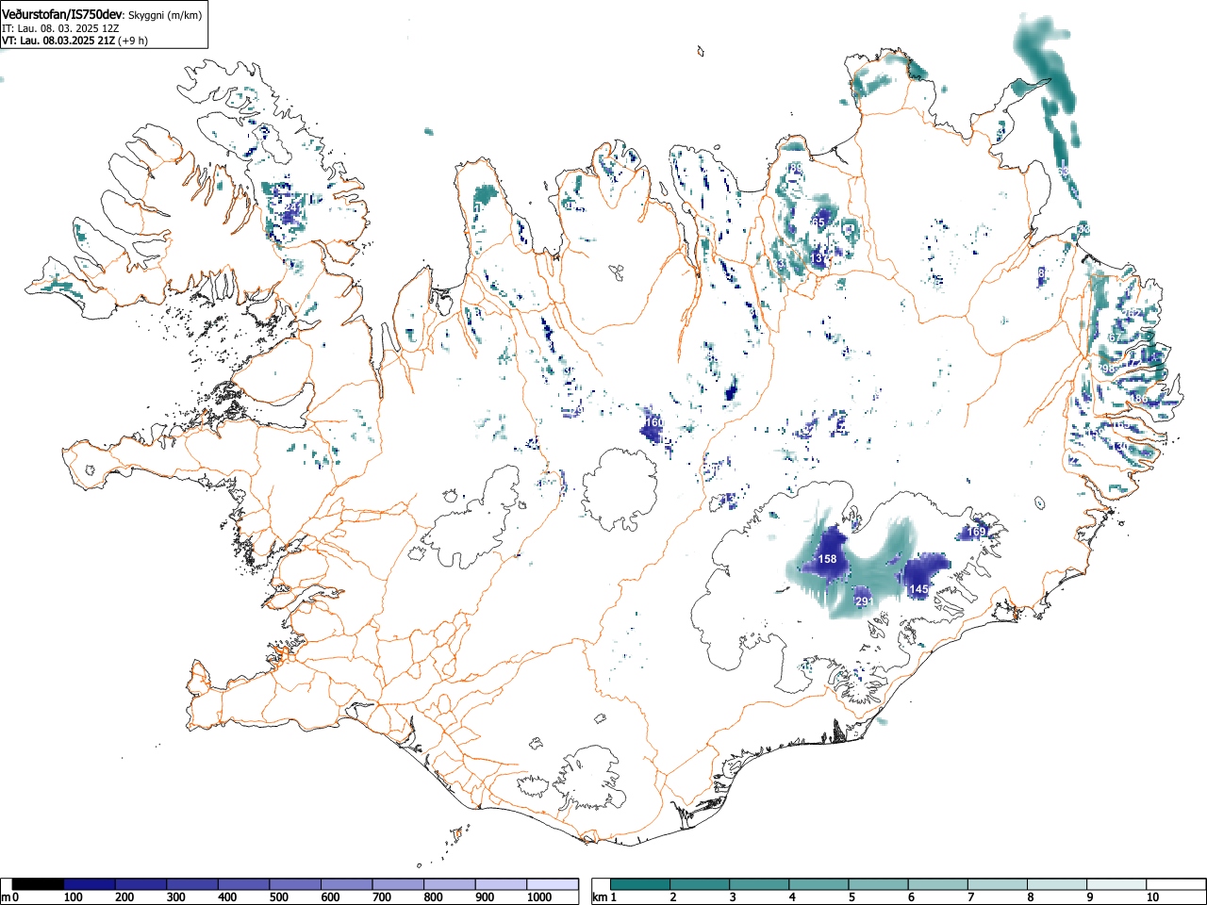Viewport: 1207px width, 905px height.
Task: Pick the 7–8 km legend swatch
Action: click(997, 884)
